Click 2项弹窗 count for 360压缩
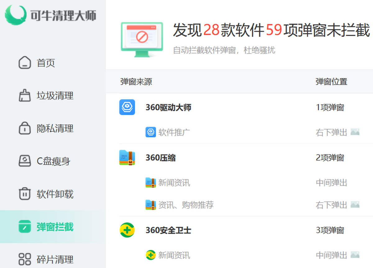 coord(330,158)
